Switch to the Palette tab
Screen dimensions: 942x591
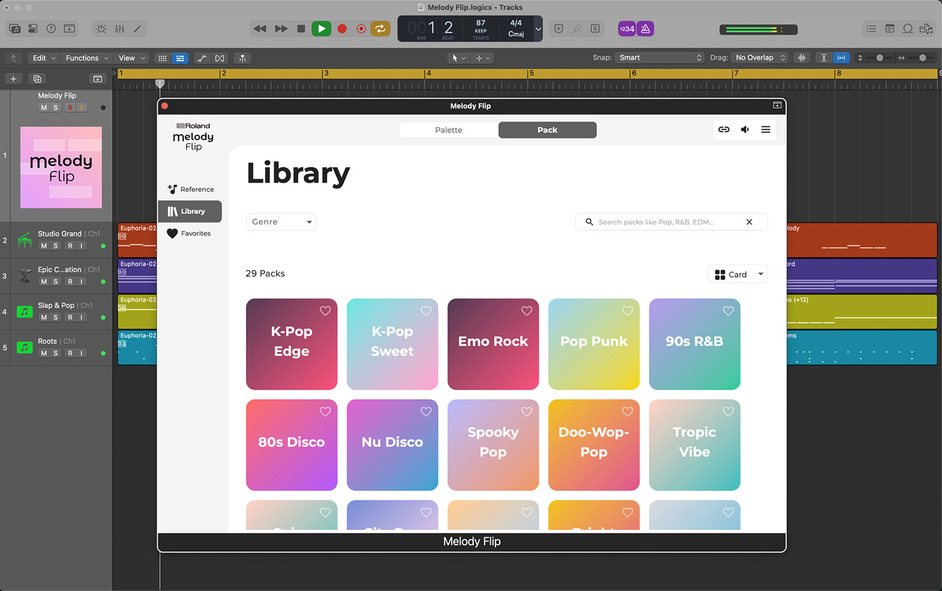coord(449,130)
